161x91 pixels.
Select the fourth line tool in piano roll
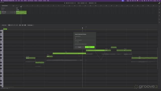coord(17,25)
